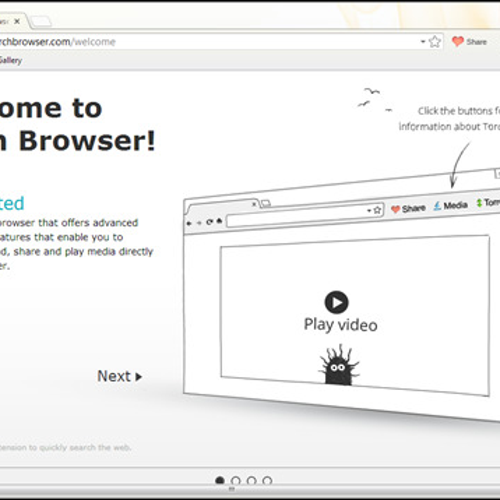Open a new tab

tap(41, 22)
